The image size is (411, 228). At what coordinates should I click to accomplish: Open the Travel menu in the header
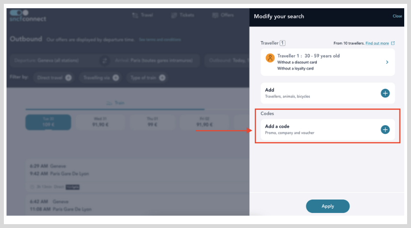point(142,16)
